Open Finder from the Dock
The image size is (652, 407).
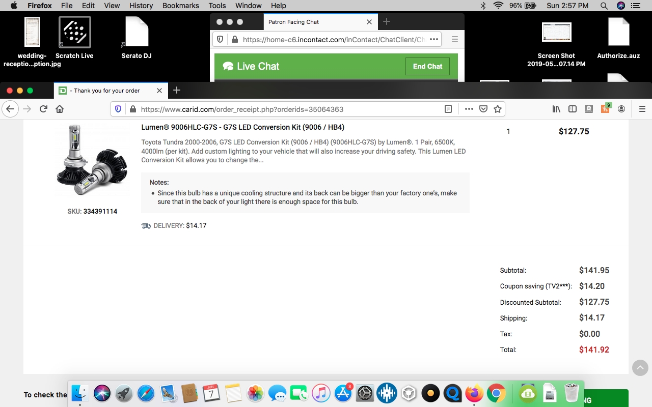point(80,393)
